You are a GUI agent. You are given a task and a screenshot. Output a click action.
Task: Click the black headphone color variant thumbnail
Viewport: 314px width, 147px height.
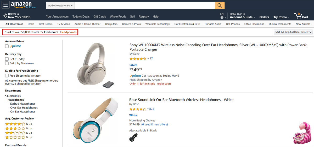pyautogui.click(x=133, y=137)
